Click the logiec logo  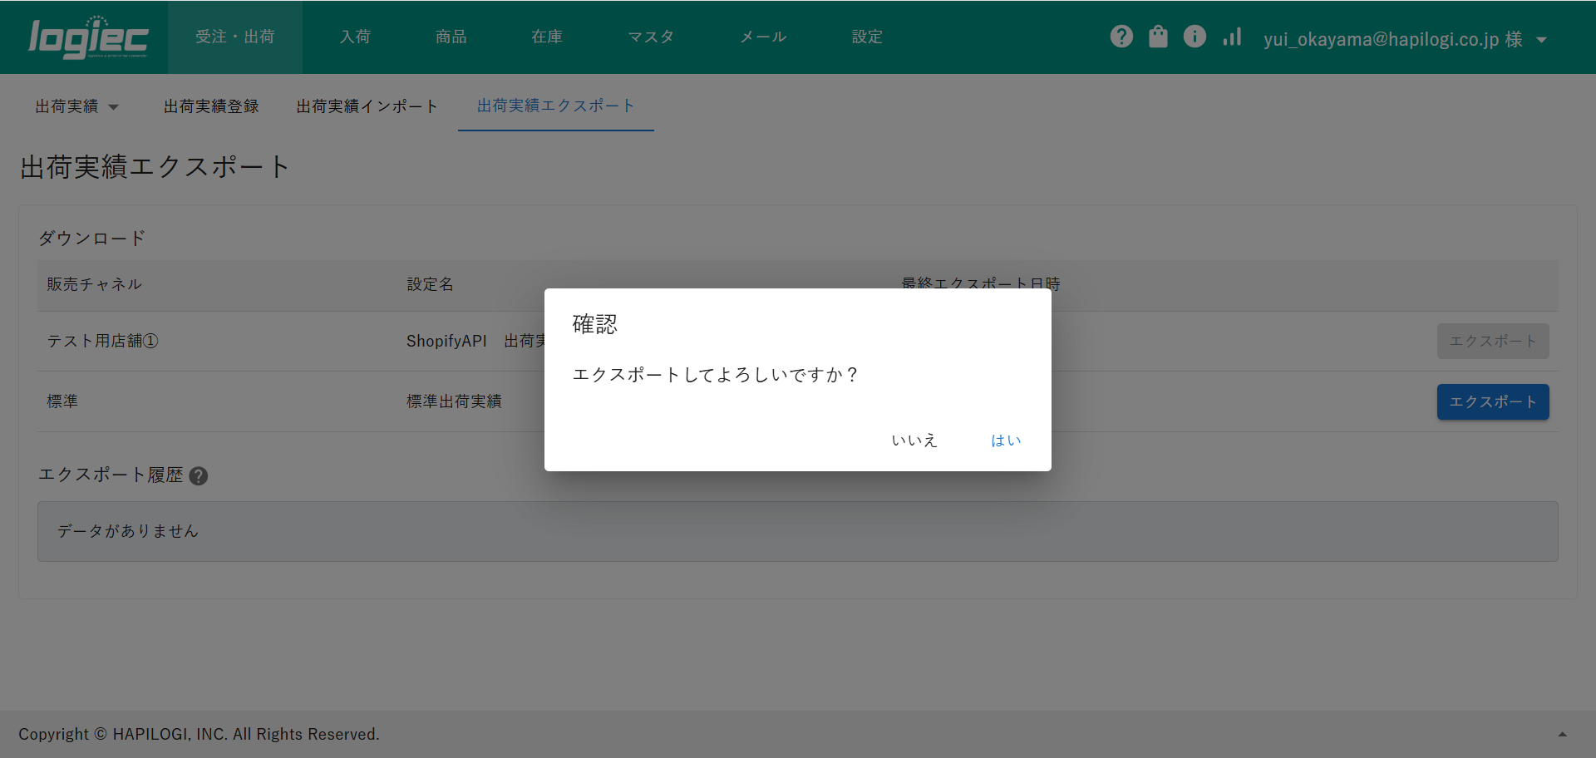coord(88,38)
